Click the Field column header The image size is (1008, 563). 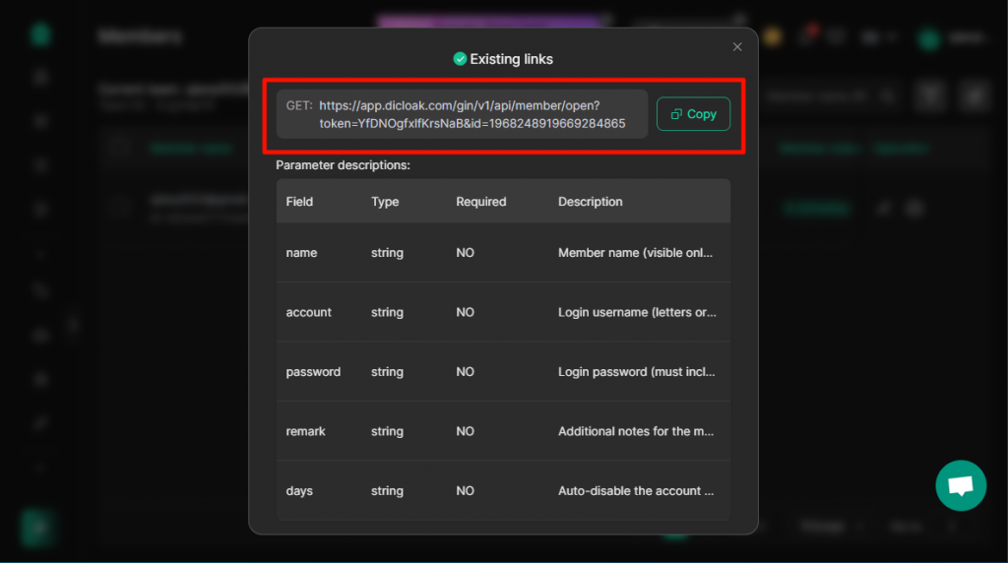point(299,201)
